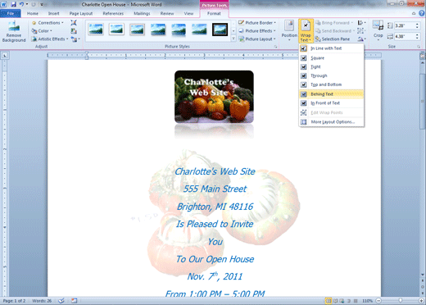Expand the Corrections dropdown
Viewport: 426px width, 305px height.
coord(48,23)
